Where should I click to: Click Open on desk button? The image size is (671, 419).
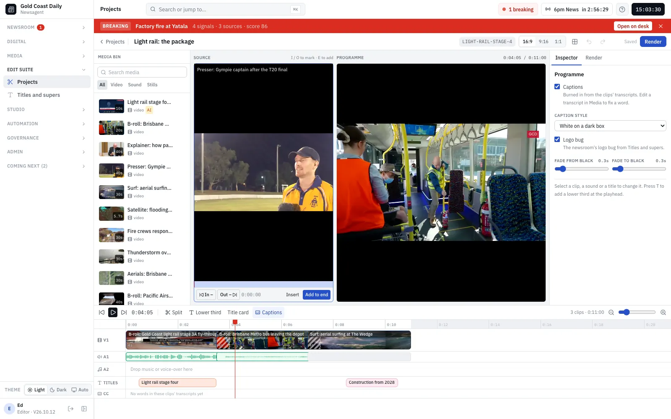pos(633,26)
